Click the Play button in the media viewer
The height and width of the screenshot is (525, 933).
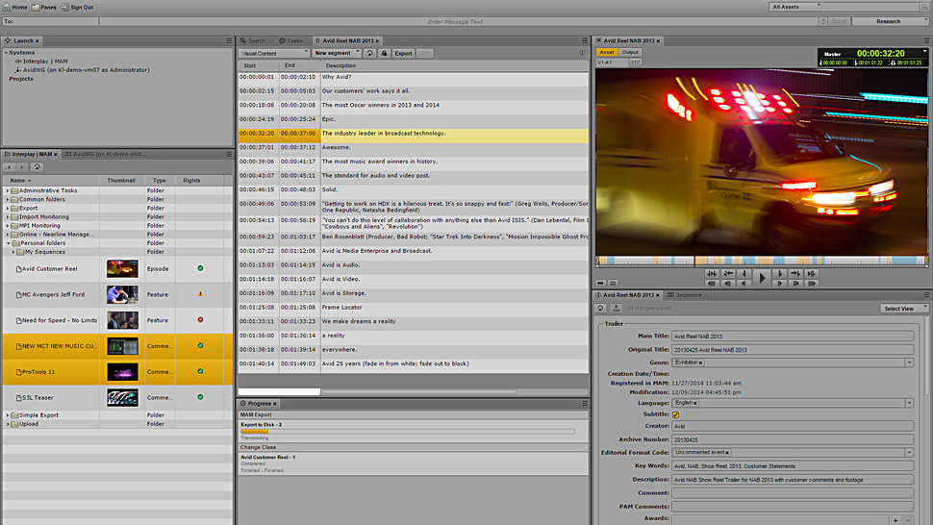[762, 278]
